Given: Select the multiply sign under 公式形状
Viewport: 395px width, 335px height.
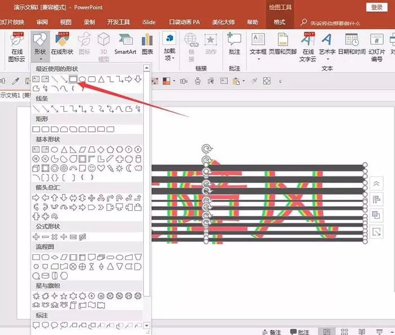Looking at the screenshot, I should point(54,237).
